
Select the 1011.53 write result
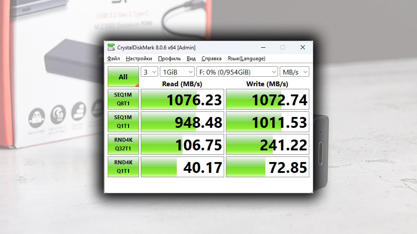point(268,122)
